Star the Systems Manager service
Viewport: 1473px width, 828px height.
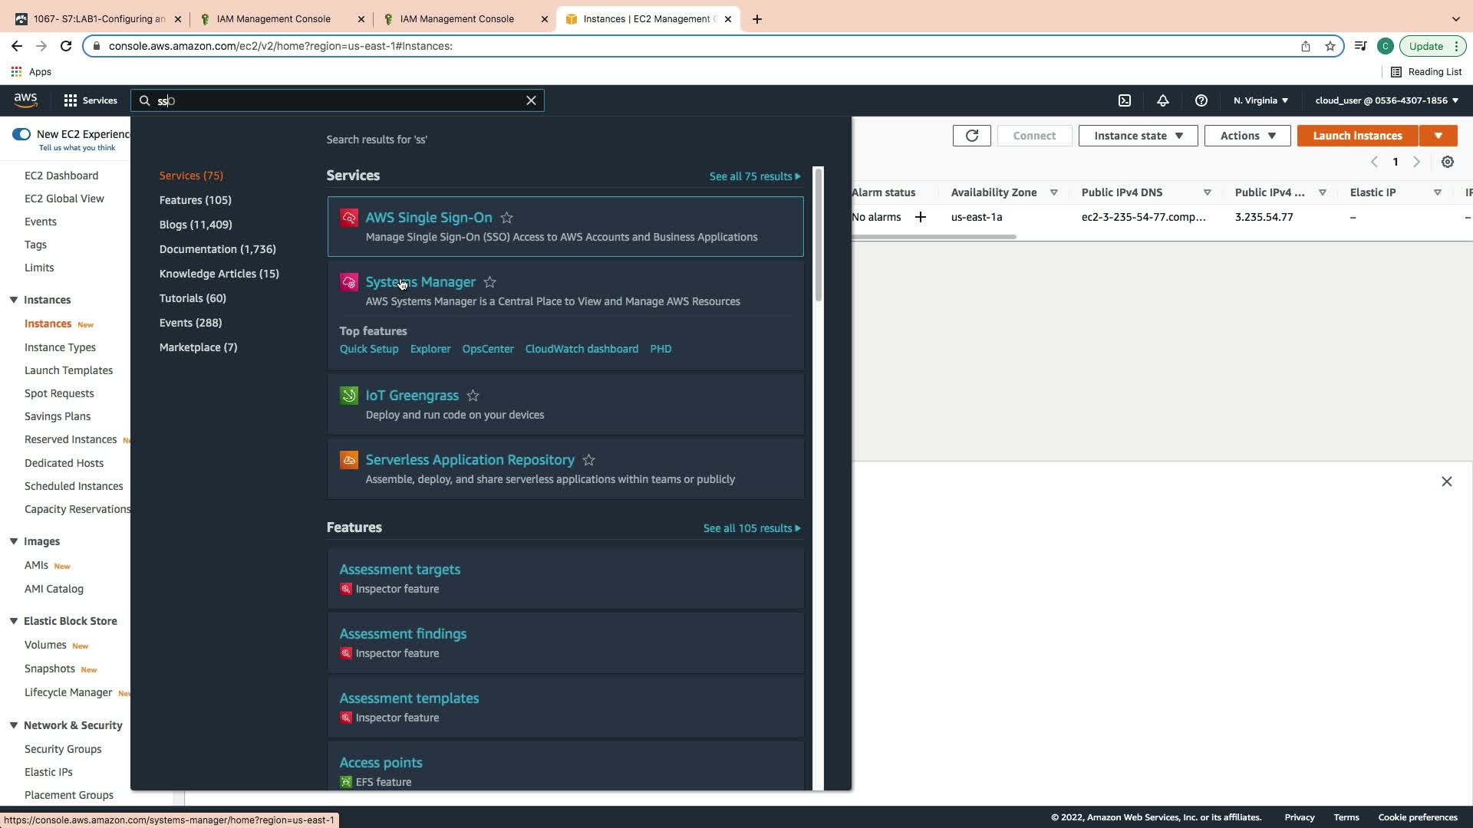click(489, 282)
